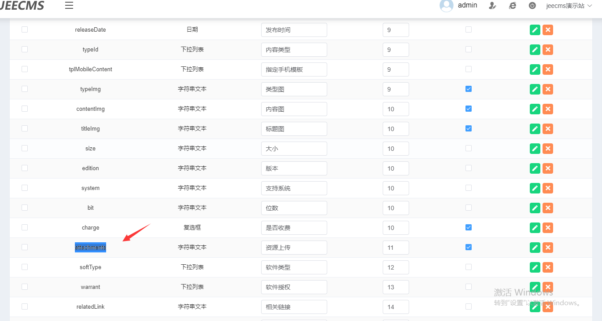
Task: Click the order field showing 13
Action: click(396, 287)
